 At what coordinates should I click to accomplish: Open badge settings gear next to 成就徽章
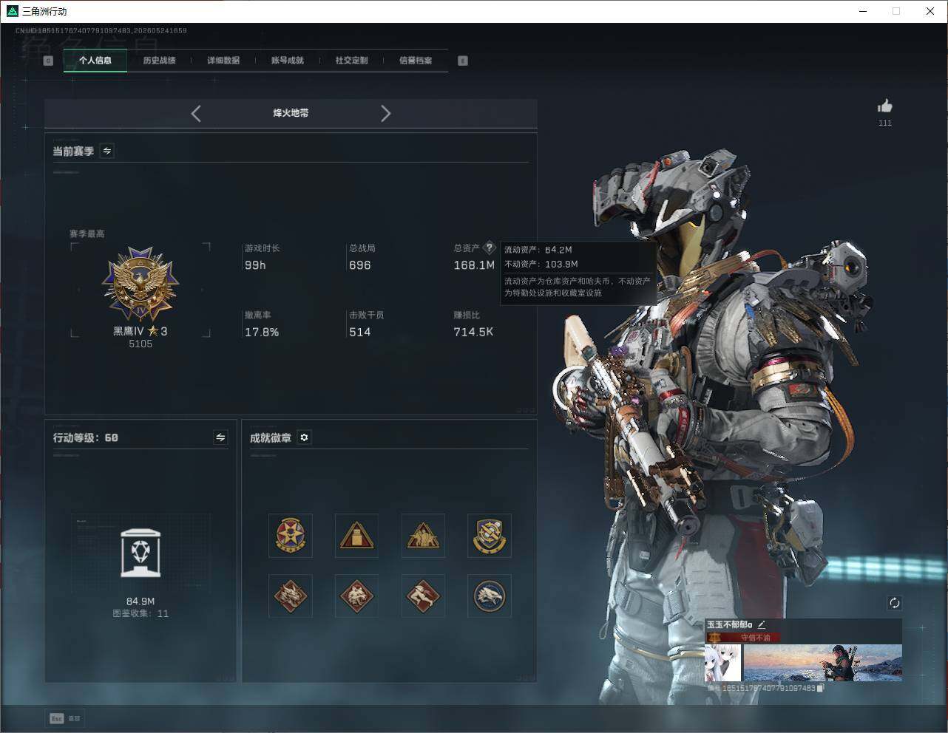(x=304, y=437)
